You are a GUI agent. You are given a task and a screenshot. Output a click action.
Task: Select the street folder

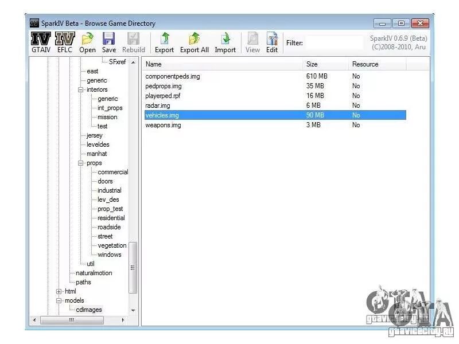click(x=105, y=236)
